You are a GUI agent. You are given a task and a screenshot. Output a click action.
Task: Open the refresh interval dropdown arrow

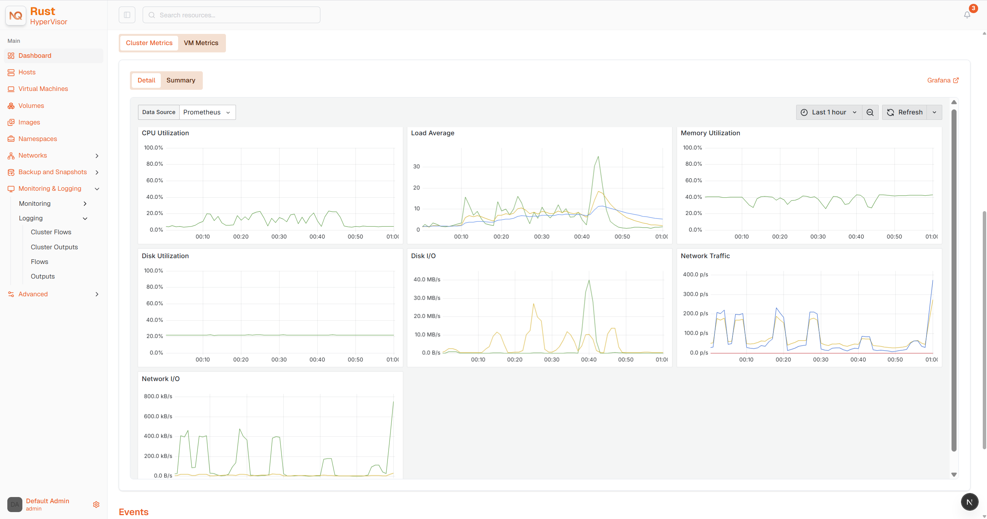click(935, 112)
